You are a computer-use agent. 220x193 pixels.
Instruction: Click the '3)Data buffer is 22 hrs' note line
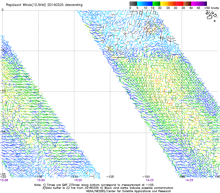click(108, 188)
